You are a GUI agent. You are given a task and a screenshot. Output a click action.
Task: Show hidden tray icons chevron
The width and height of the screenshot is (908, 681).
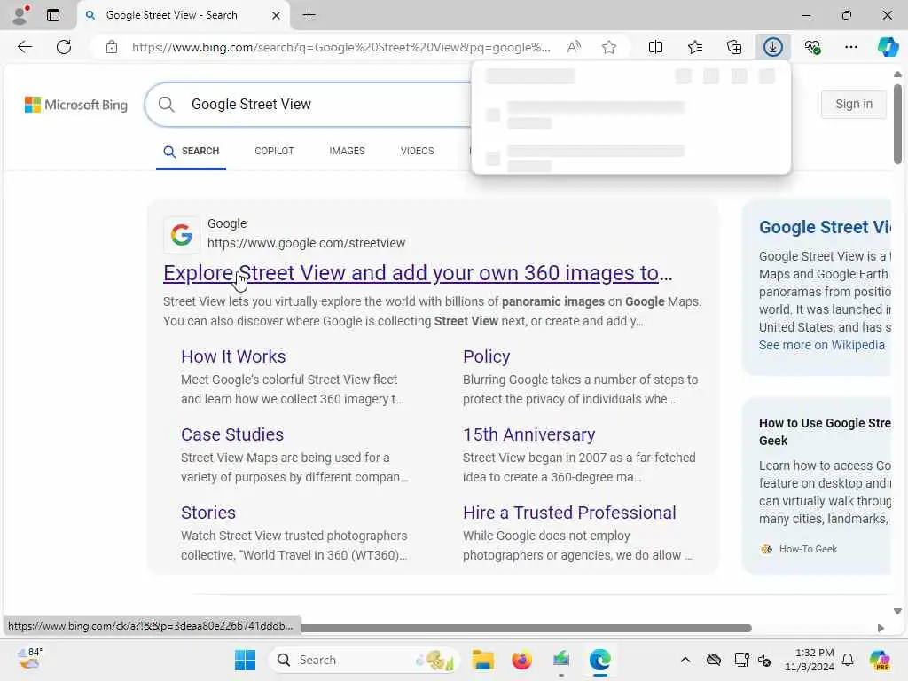pyautogui.click(x=685, y=660)
